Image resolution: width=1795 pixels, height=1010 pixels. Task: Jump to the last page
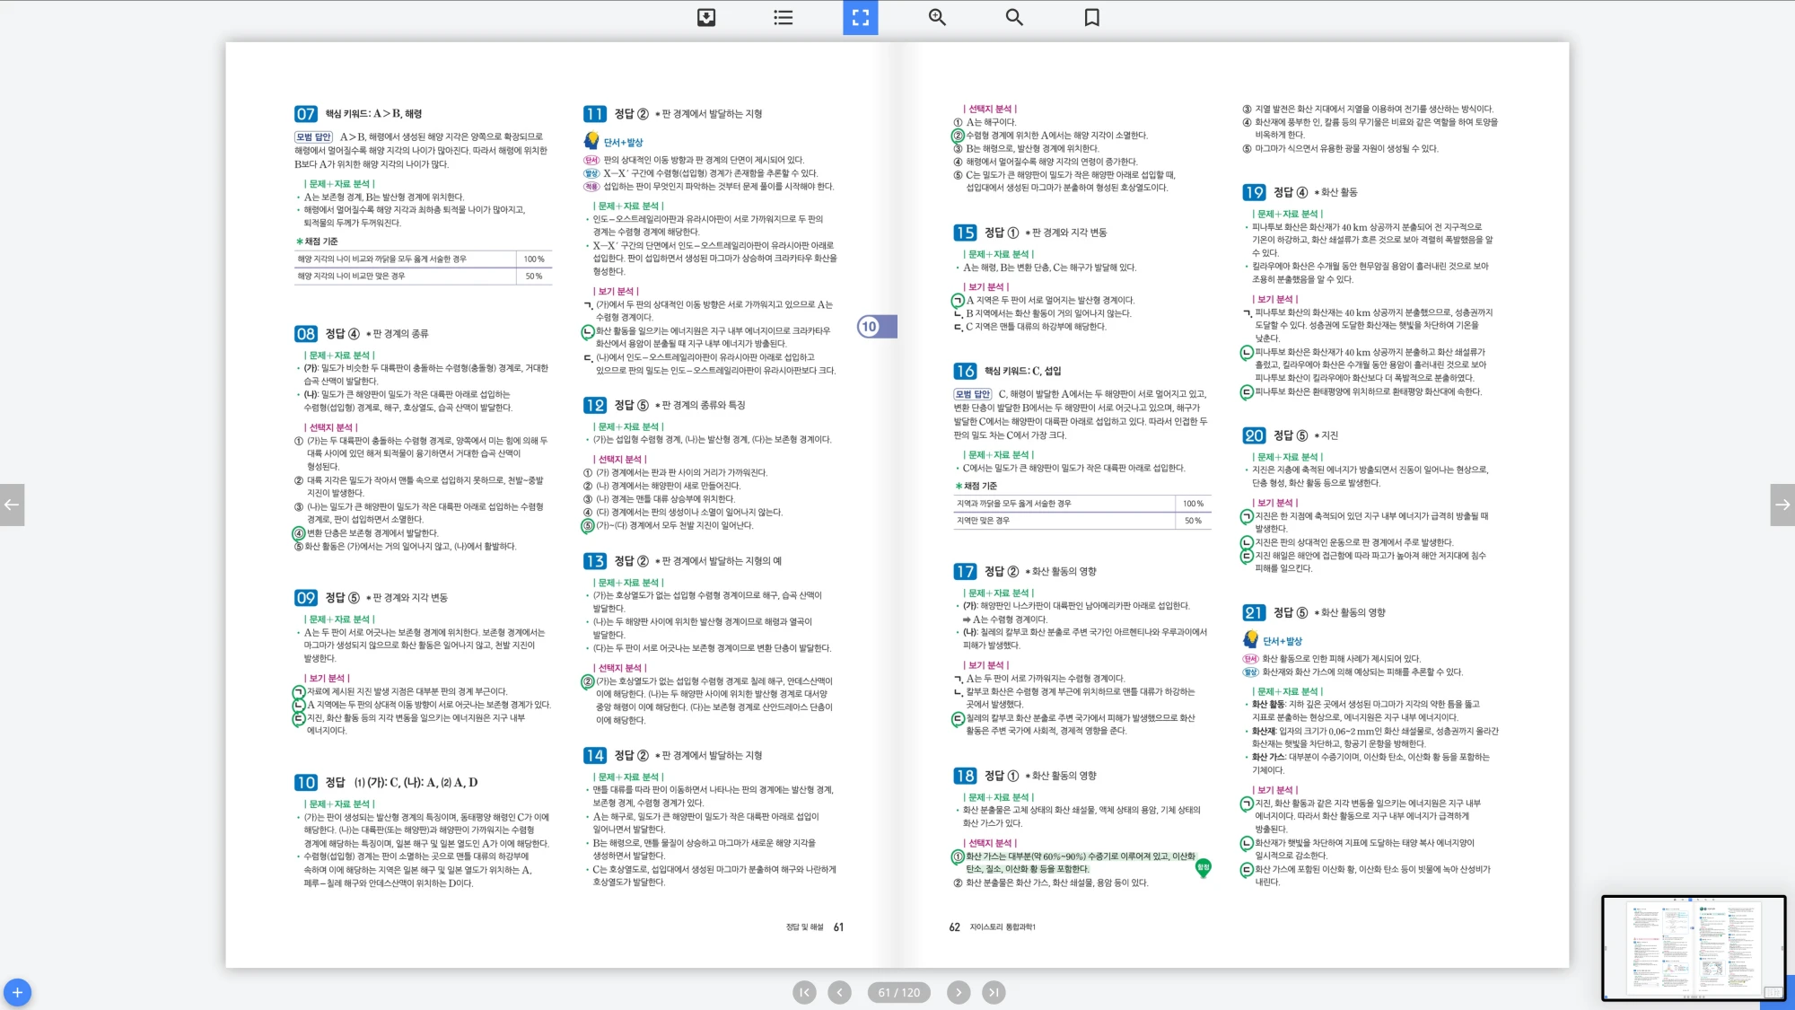[994, 992]
